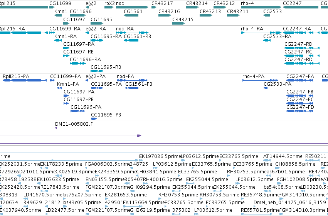Screen dimensions: 328x216
Task: Click the CG11695-RB transcript label
Action: (106, 67)
